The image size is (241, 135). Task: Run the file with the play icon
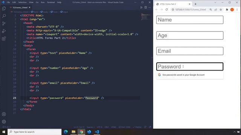coord(141,7)
